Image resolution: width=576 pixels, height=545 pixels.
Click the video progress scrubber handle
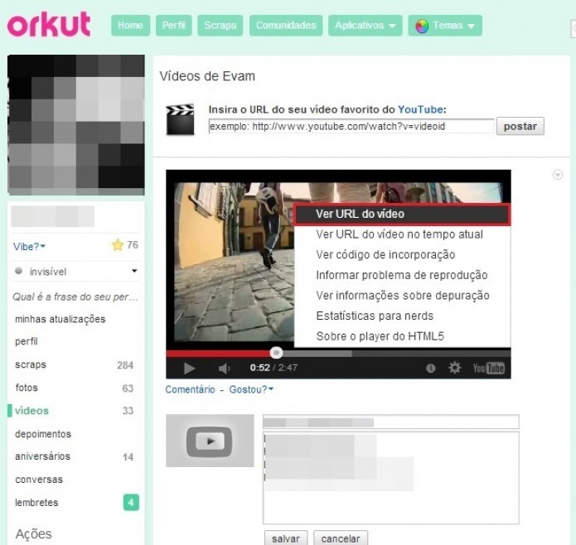tap(276, 353)
